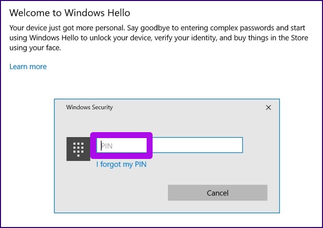Place cursor in the PIN text box

coord(168,146)
